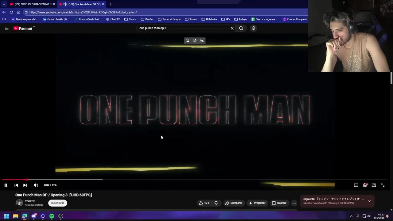393x221 pixels.
Task: Open system volume tray icon
Action: (x=369, y=216)
